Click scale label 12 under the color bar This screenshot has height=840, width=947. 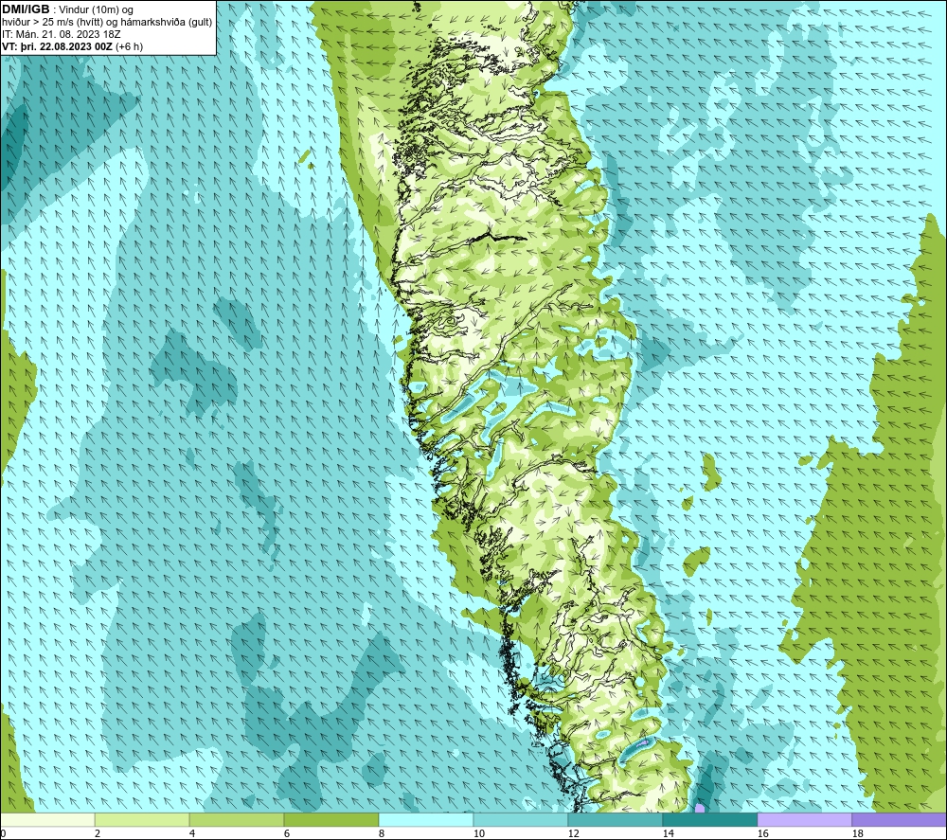pos(574,833)
